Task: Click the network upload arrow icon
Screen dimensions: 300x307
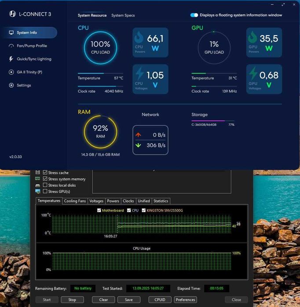Action: [x=138, y=135]
